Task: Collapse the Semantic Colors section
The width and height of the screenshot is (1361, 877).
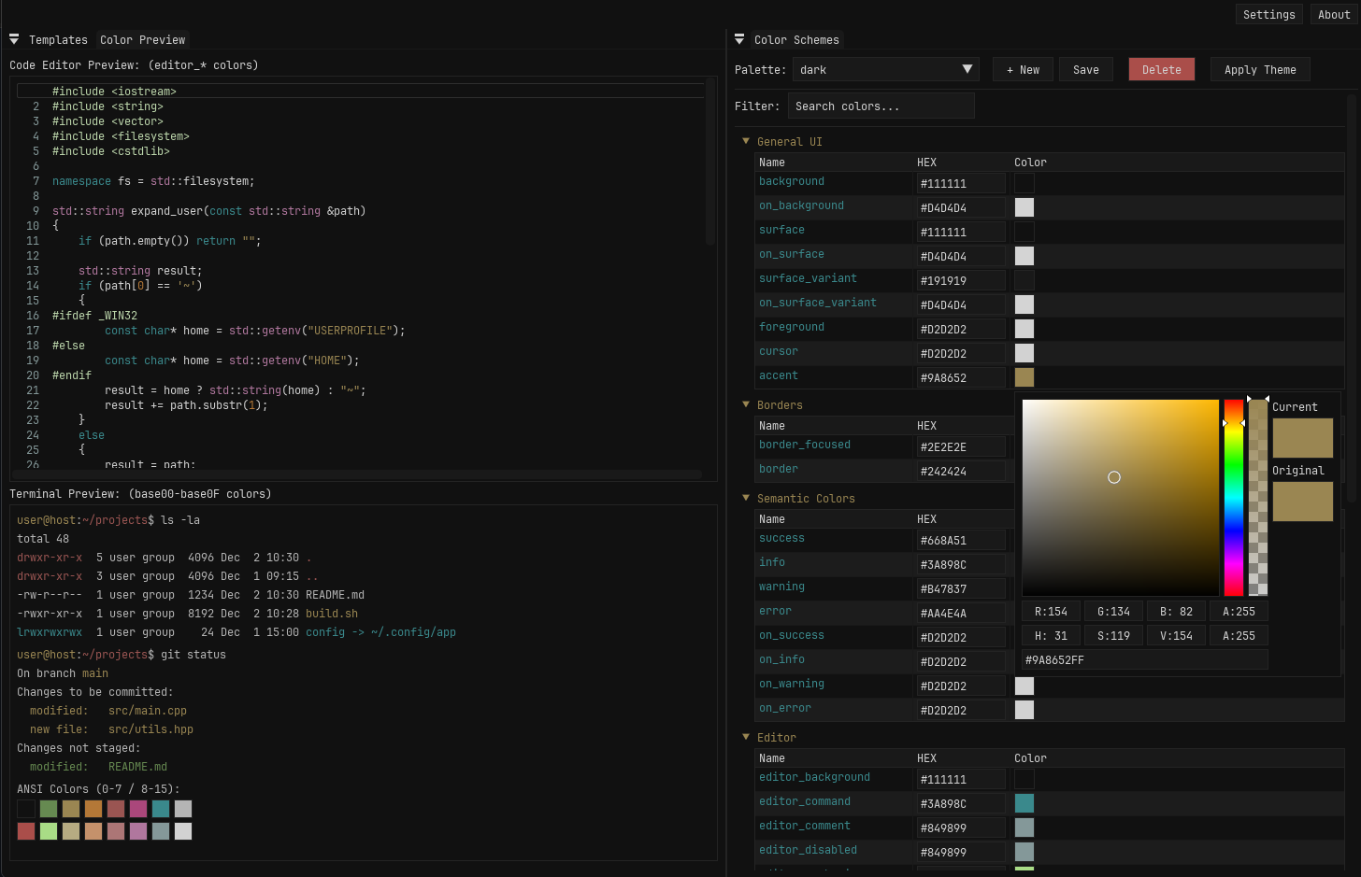Action: tap(746, 498)
